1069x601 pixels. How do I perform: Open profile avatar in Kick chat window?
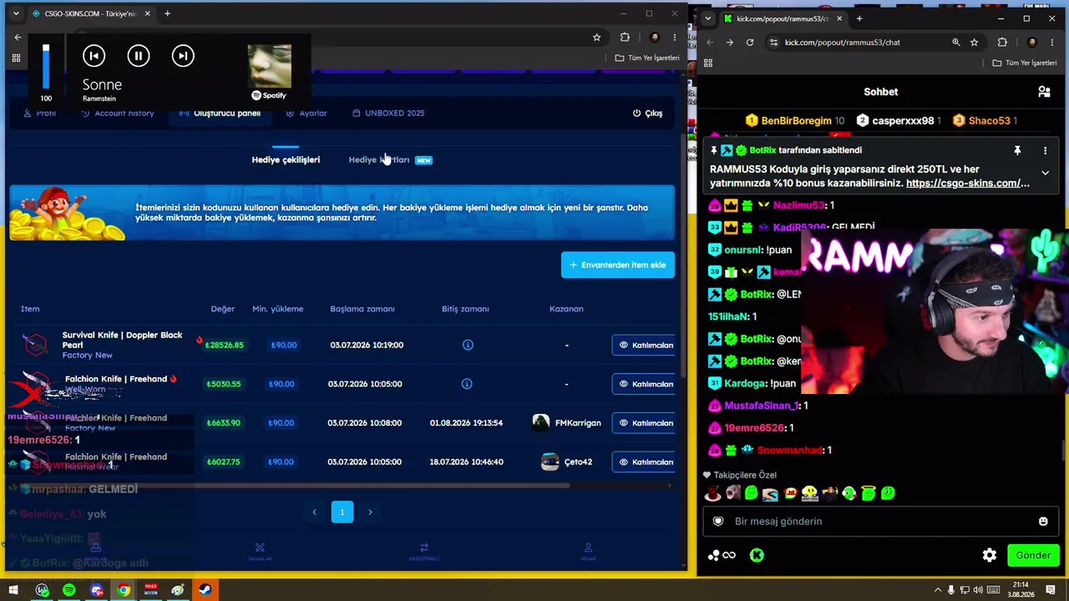(x=1032, y=43)
